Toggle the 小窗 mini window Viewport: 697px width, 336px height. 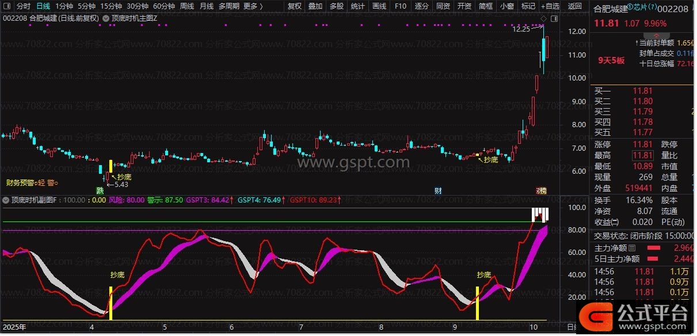507,6
